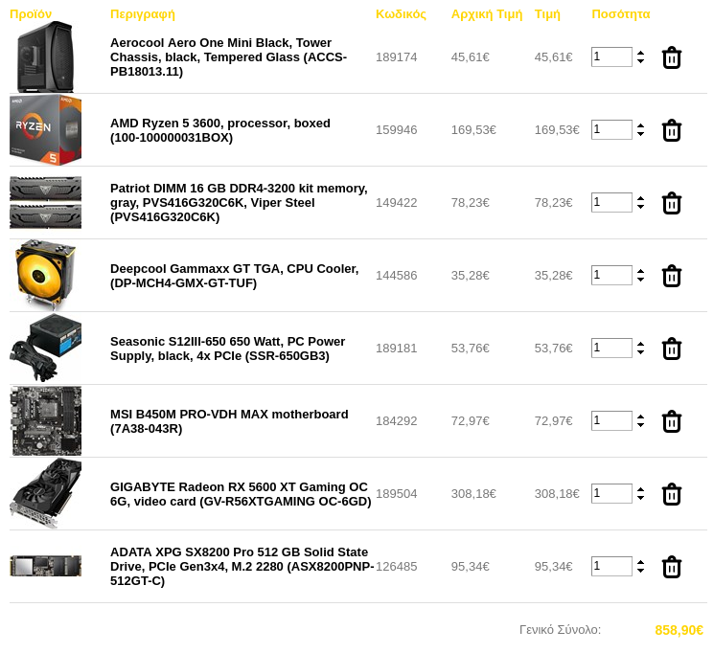Image resolution: width=714 pixels, height=653 pixels.
Task: Click the ADATA M.2 SSD image
Action: tap(46, 566)
